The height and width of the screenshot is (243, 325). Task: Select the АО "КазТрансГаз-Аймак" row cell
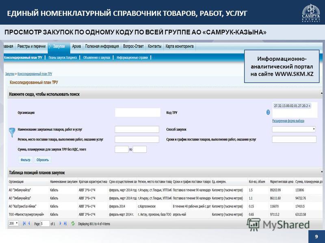(x=22, y=206)
